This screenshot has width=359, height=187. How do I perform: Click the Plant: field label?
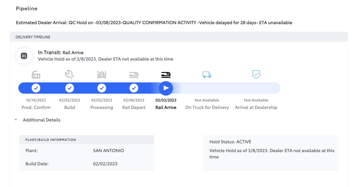[31, 151]
